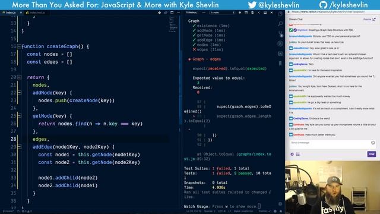The width and height of the screenshot is (380, 214).
Task: Move the panel with the chevron icon
Action: pos(259,12)
